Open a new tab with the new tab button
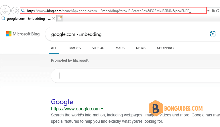 click(60, 18)
